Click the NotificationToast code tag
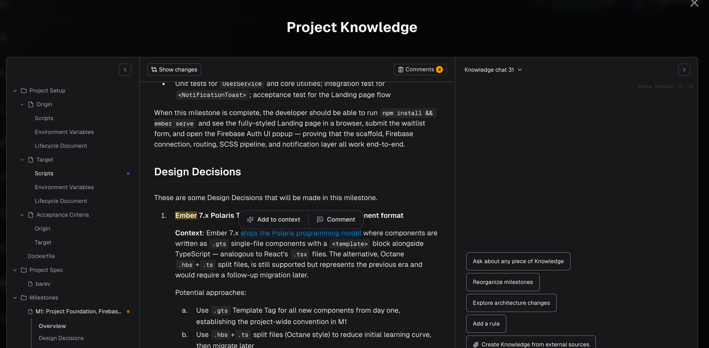 [x=212, y=95]
